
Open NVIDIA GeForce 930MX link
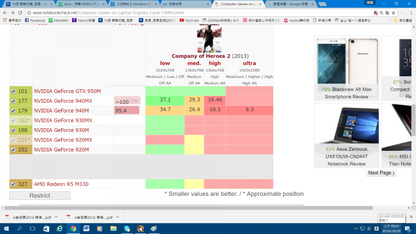point(63,120)
